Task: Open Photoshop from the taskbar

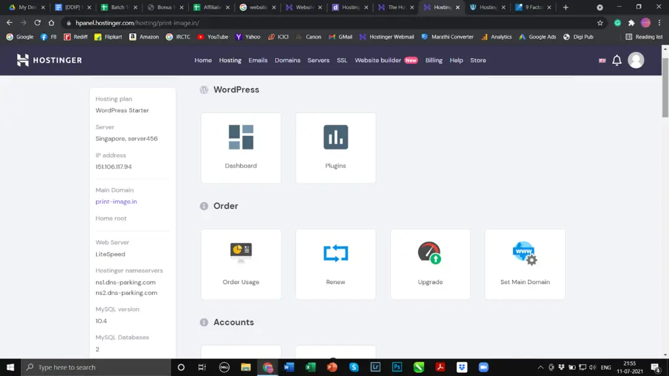Action: click(x=397, y=367)
